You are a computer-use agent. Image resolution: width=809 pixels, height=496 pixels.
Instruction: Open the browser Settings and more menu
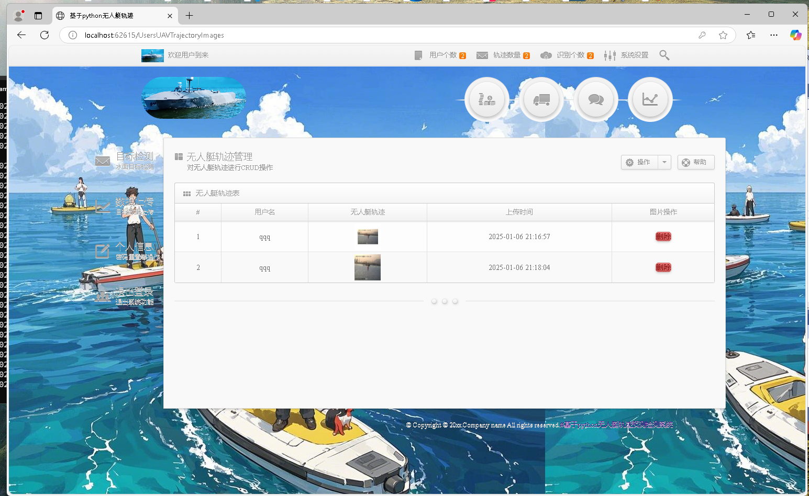tap(774, 35)
